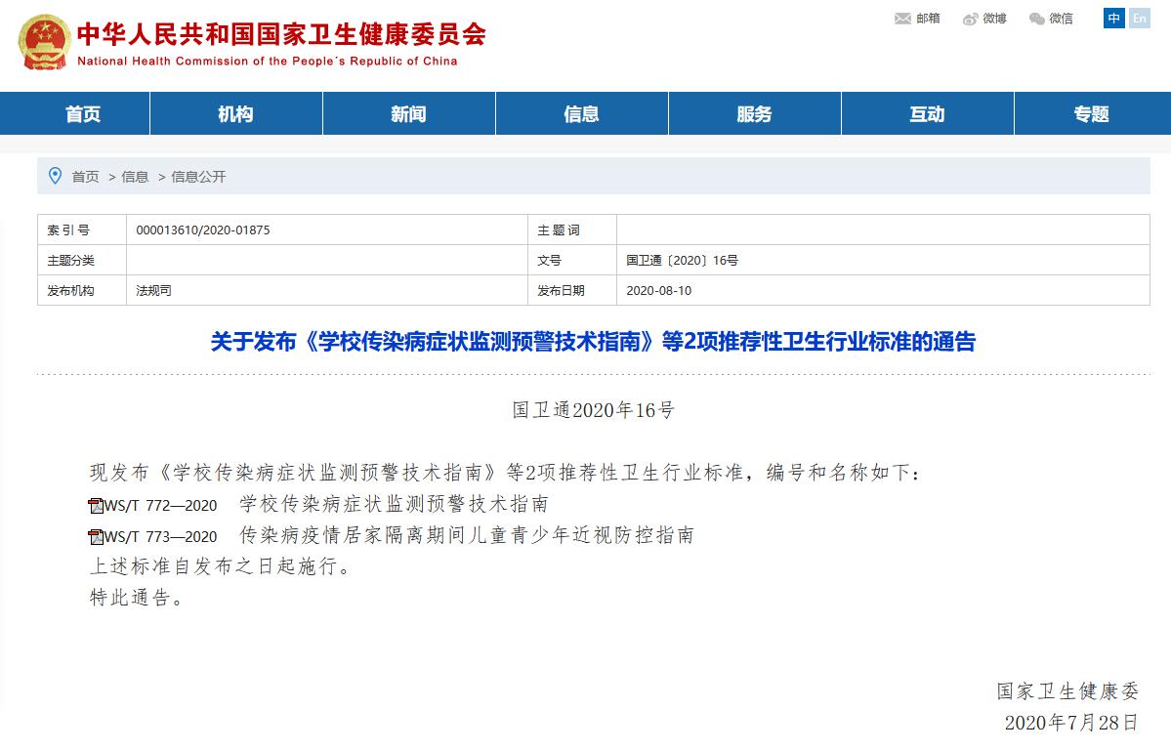Switch language to En English
Screen dimensions: 1171x751
[1139, 18]
